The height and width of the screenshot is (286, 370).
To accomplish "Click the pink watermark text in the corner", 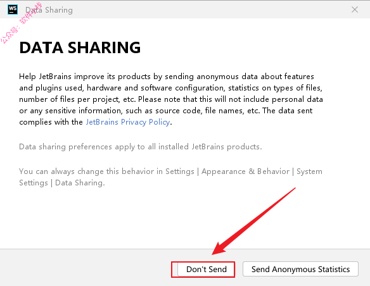I will point(22,23).
